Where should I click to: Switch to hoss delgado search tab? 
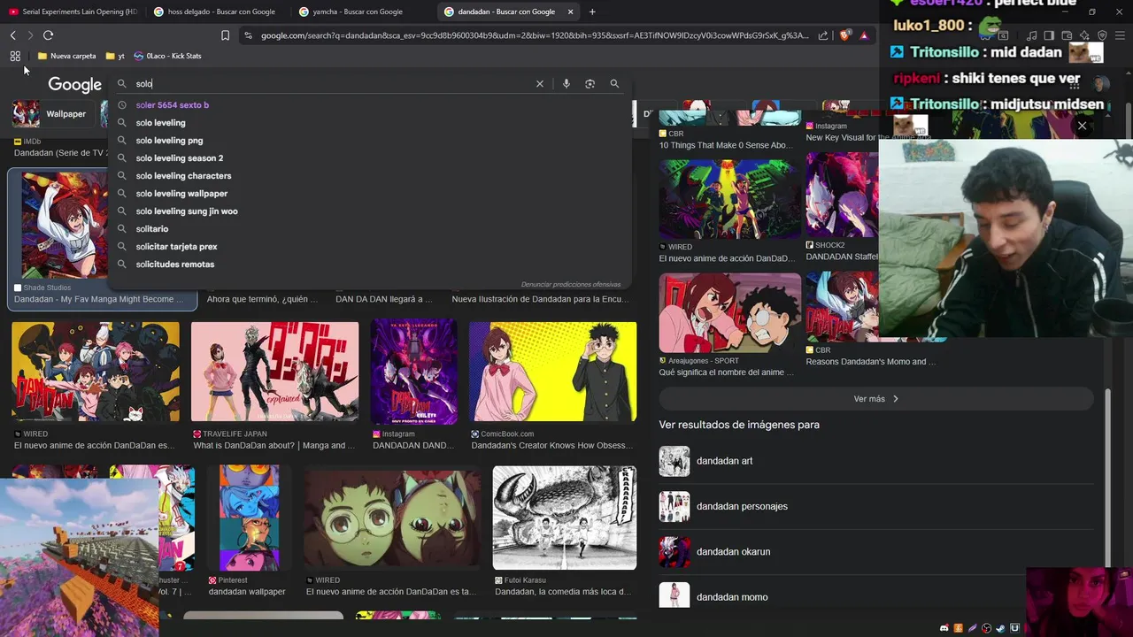(x=215, y=12)
